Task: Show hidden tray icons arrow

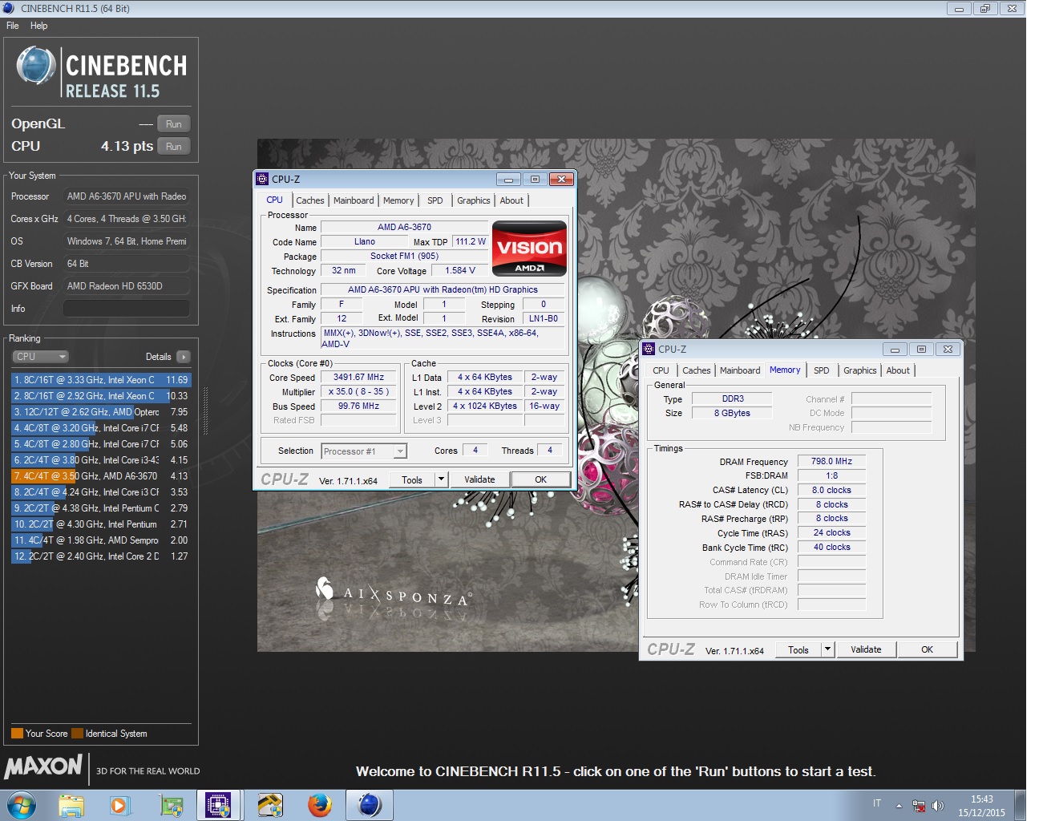Action: (899, 806)
